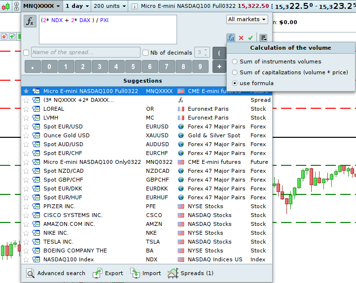This screenshot has height=283, width=356.
Task: Select Sum of instruments volumes option
Action: click(235, 62)
